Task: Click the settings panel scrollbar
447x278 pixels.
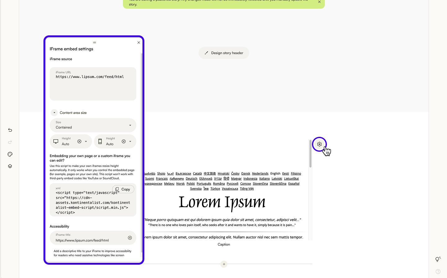Action: pyautogui.click(x=142, y=152)
